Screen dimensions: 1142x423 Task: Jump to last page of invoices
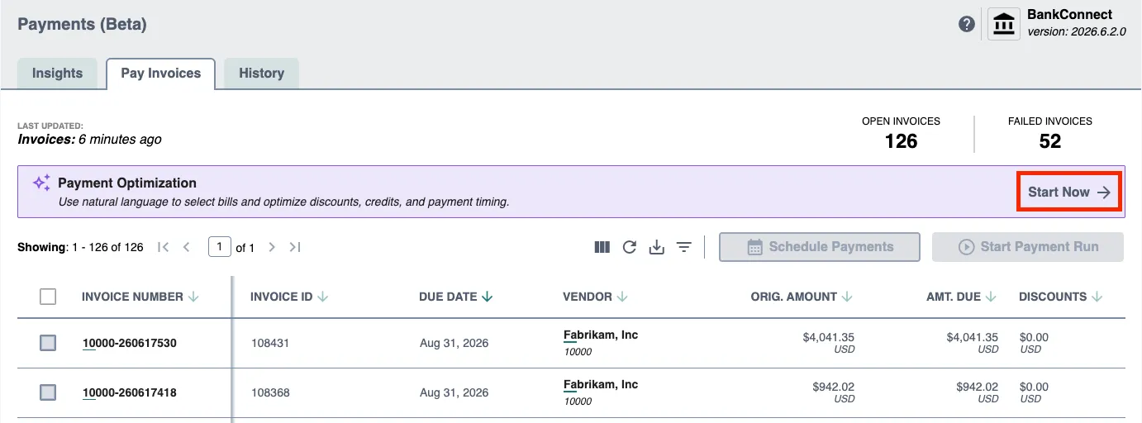295,247
